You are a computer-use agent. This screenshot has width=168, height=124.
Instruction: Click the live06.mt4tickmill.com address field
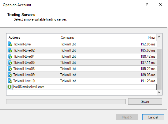[x=85, y=87]
